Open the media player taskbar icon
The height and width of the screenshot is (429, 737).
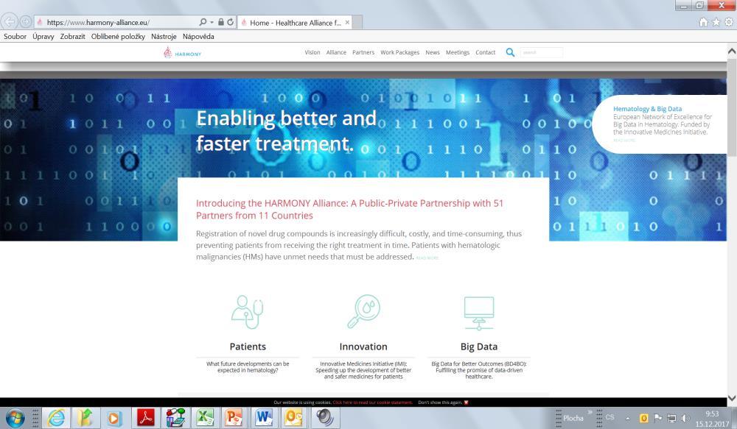(114, 418)
